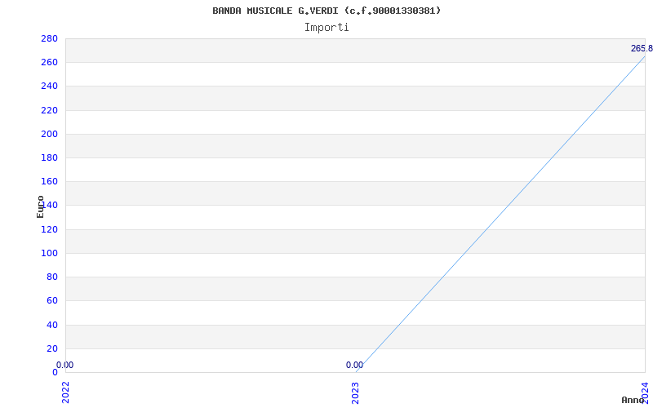The image size is (653, 408).
Task: Click the Anno x-axis title
Action: point(633,400)
